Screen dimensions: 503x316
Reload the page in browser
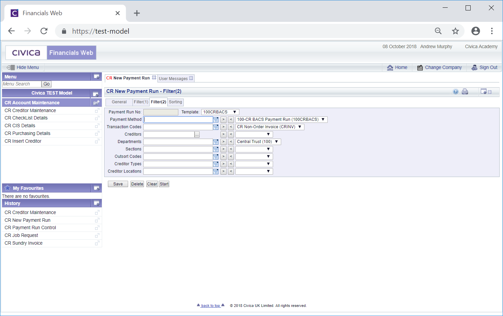(44, 31)
